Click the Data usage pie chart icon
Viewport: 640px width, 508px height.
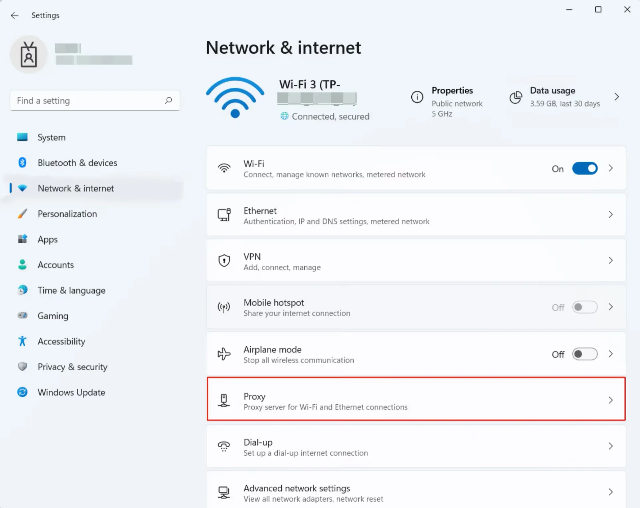(516, 97)
